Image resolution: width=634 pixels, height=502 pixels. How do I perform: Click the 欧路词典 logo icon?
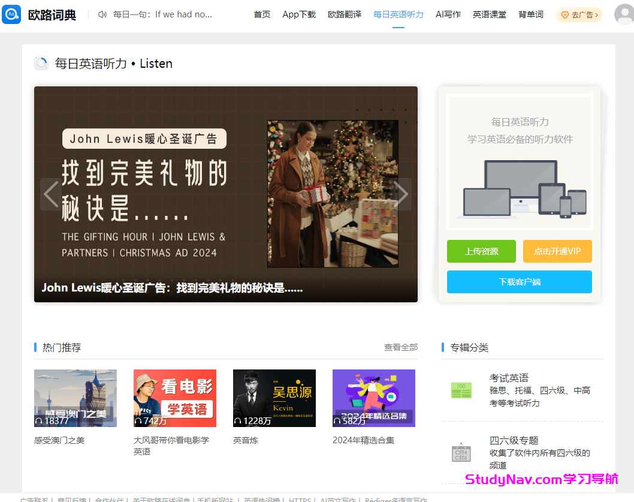click(12, 14)
